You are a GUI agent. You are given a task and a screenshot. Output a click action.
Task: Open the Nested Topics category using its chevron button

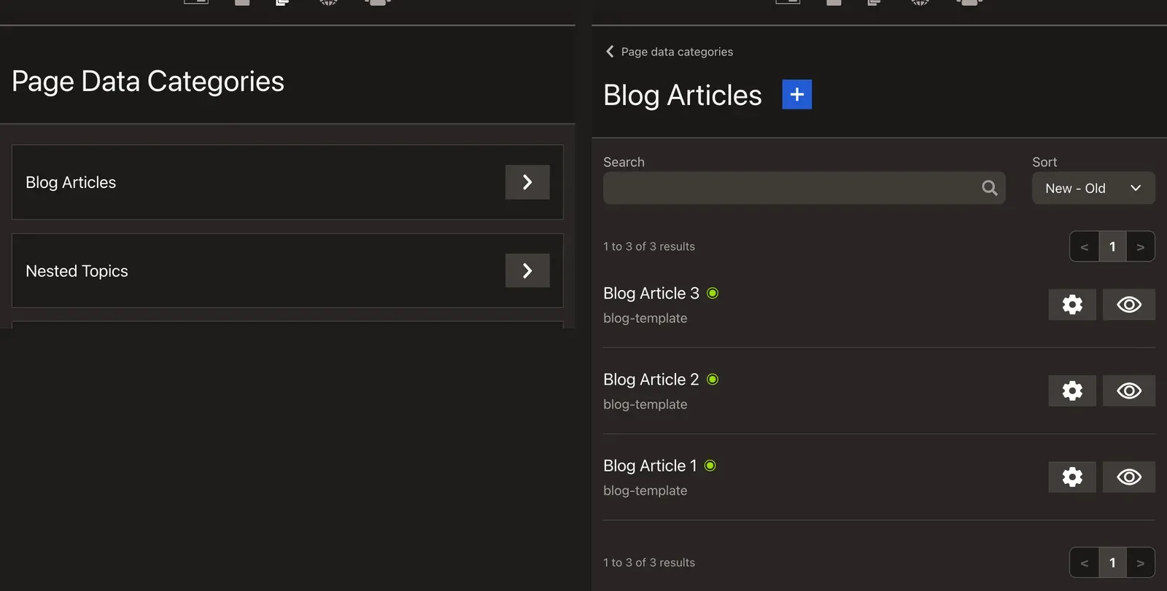point(527,271)
